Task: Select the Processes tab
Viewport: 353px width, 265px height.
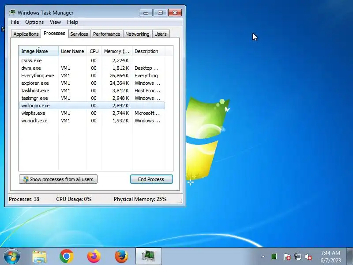Action: [x=54, y=34]
